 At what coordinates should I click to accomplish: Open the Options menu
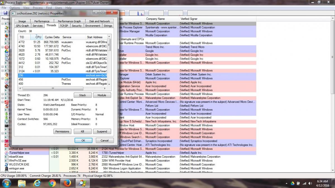pos(15,8)
